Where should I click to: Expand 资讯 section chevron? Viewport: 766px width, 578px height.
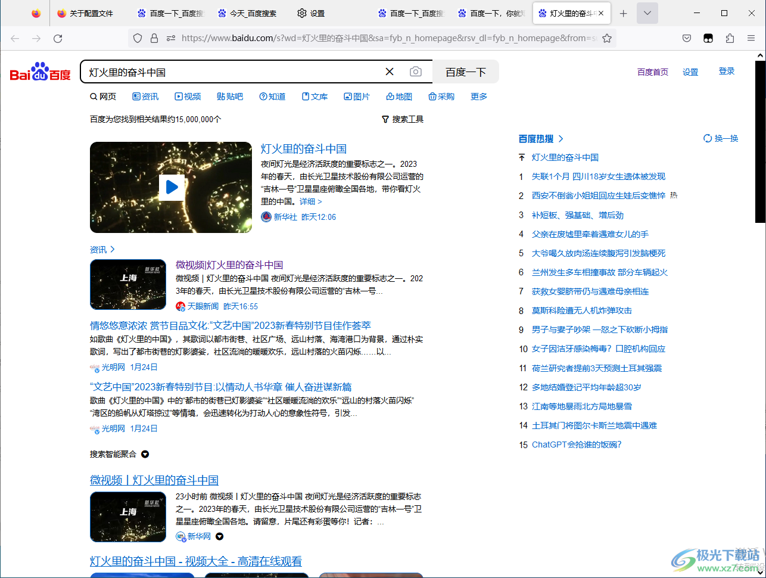[113, 249]
